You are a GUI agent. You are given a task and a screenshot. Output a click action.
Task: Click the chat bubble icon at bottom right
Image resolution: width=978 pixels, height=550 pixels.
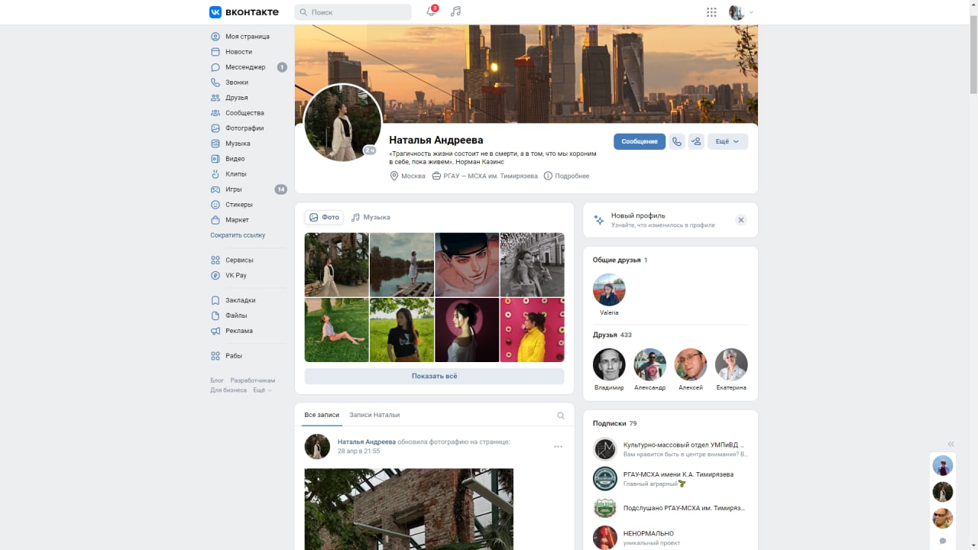(943, 541)
